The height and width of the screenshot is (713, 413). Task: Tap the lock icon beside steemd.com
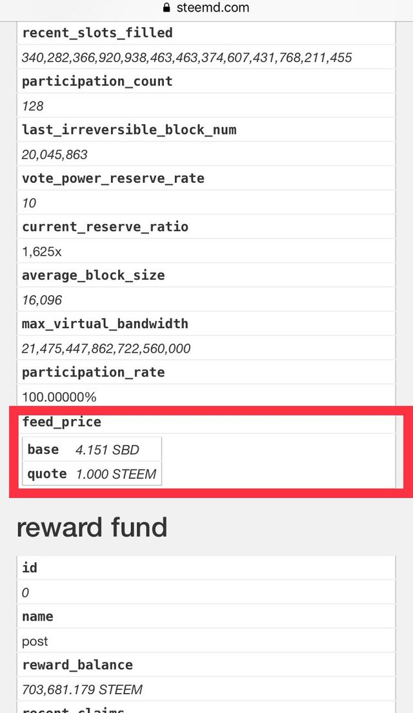166,8
